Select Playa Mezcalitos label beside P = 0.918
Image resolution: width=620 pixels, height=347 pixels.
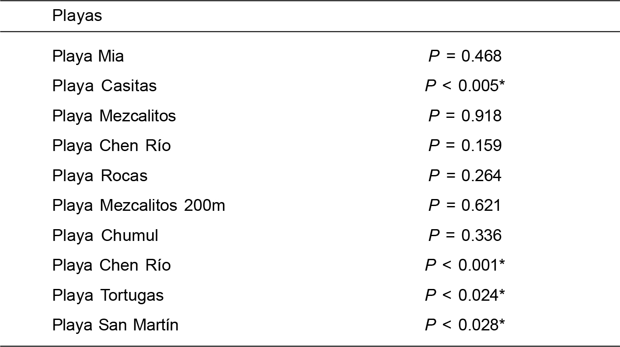point(114,116)
